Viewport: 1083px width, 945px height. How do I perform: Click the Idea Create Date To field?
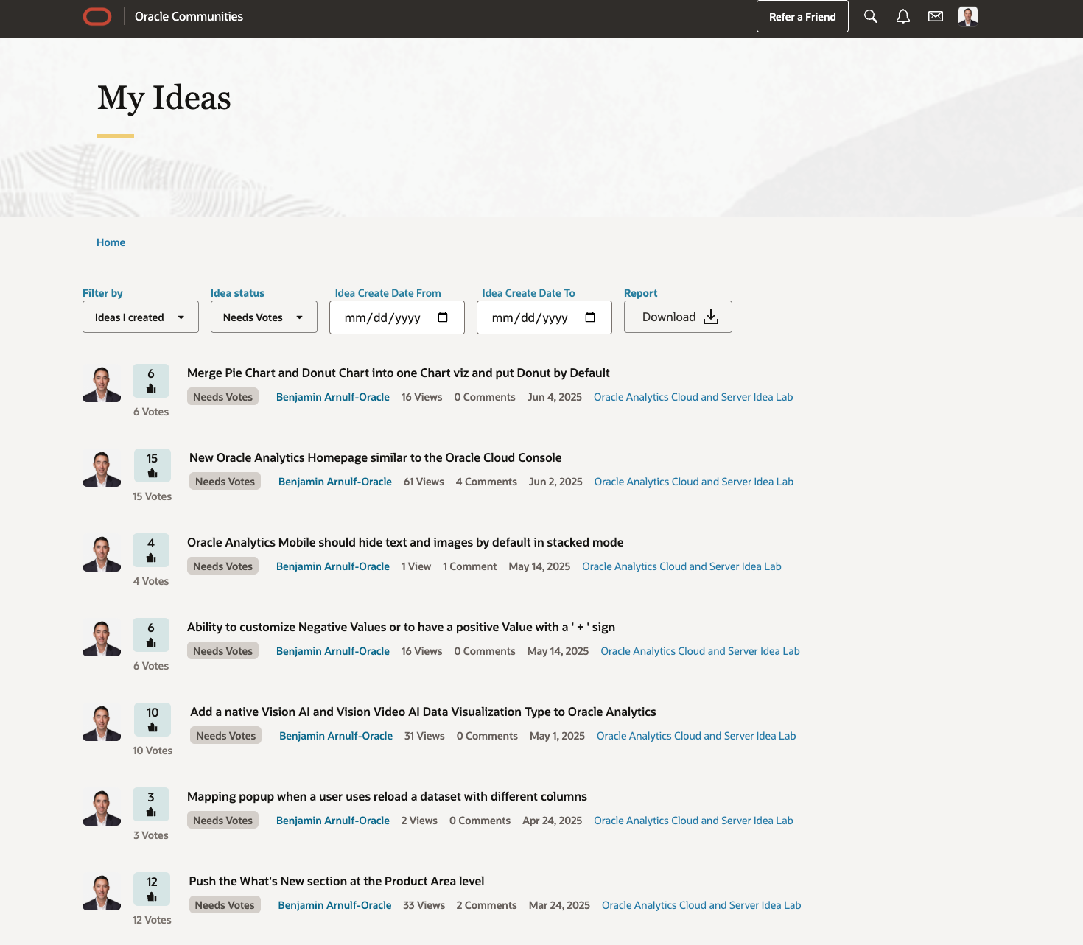544,317
